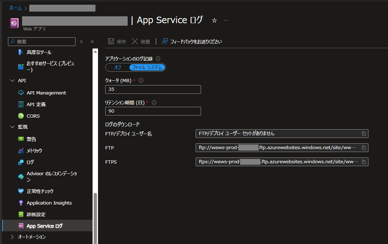Click the CORS green icon

[x=21, y=116]
